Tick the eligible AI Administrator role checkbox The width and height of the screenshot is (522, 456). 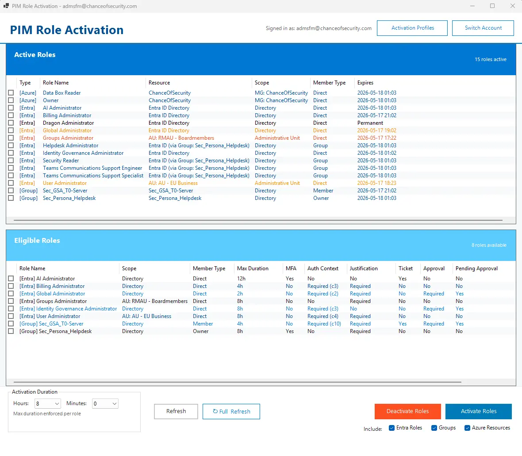(x=11, y=279)
